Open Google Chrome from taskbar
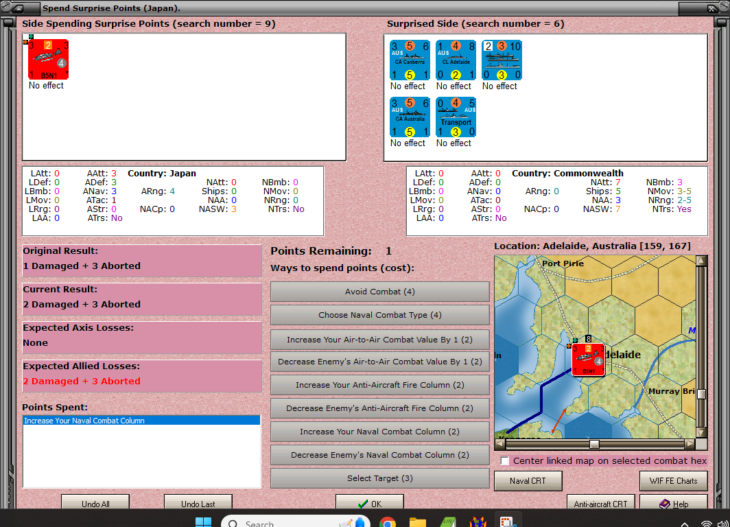Viewport: 730px width, 527px height. [388, 522]
